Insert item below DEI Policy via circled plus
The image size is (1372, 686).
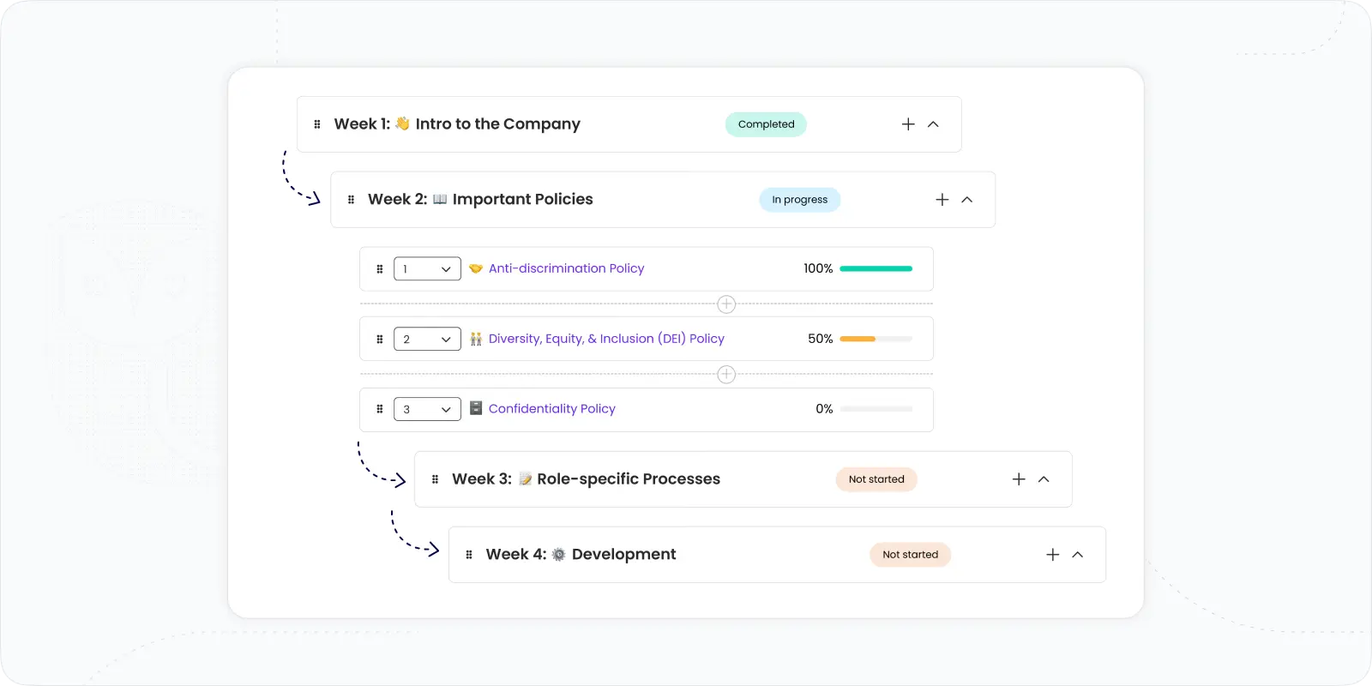click(x=726, y=375)
